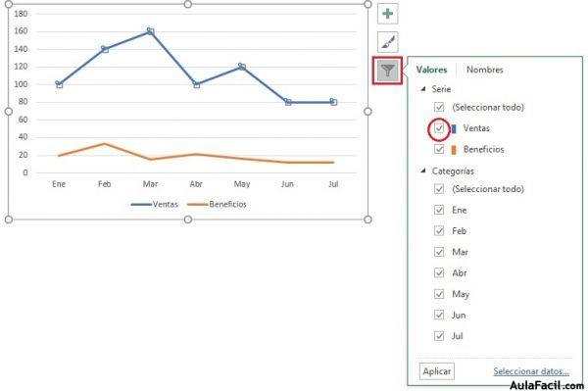Uncheck the Feb category checkbox

[439, 231]
